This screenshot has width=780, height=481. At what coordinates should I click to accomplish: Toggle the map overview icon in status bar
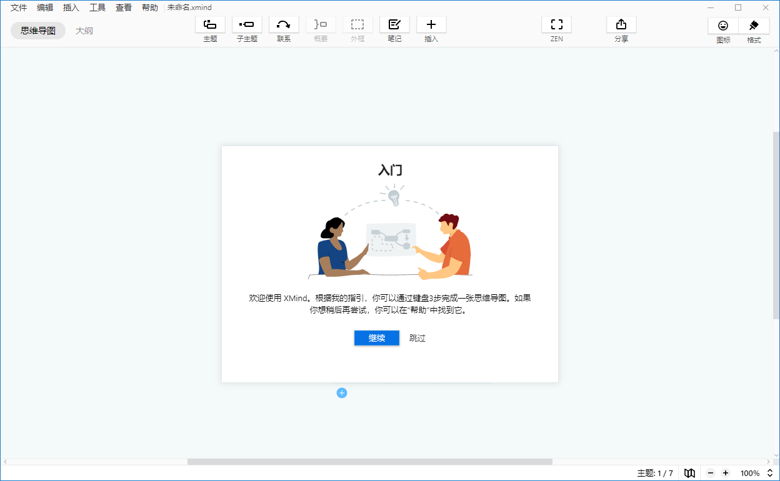689,473
